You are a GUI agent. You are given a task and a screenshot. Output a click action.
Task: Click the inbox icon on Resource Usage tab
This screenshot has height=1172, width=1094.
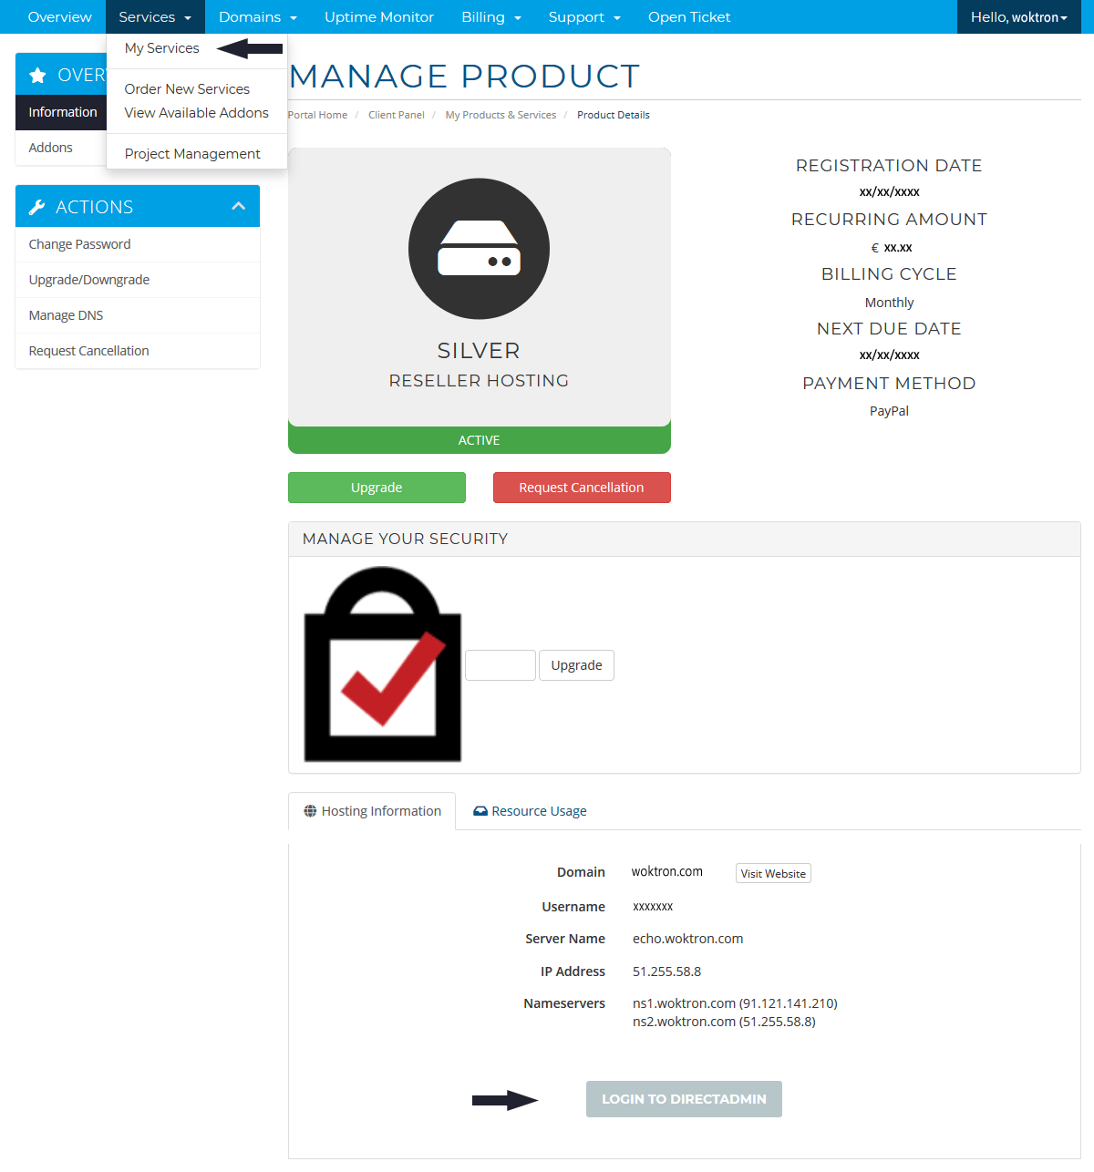tap(480, 811)
